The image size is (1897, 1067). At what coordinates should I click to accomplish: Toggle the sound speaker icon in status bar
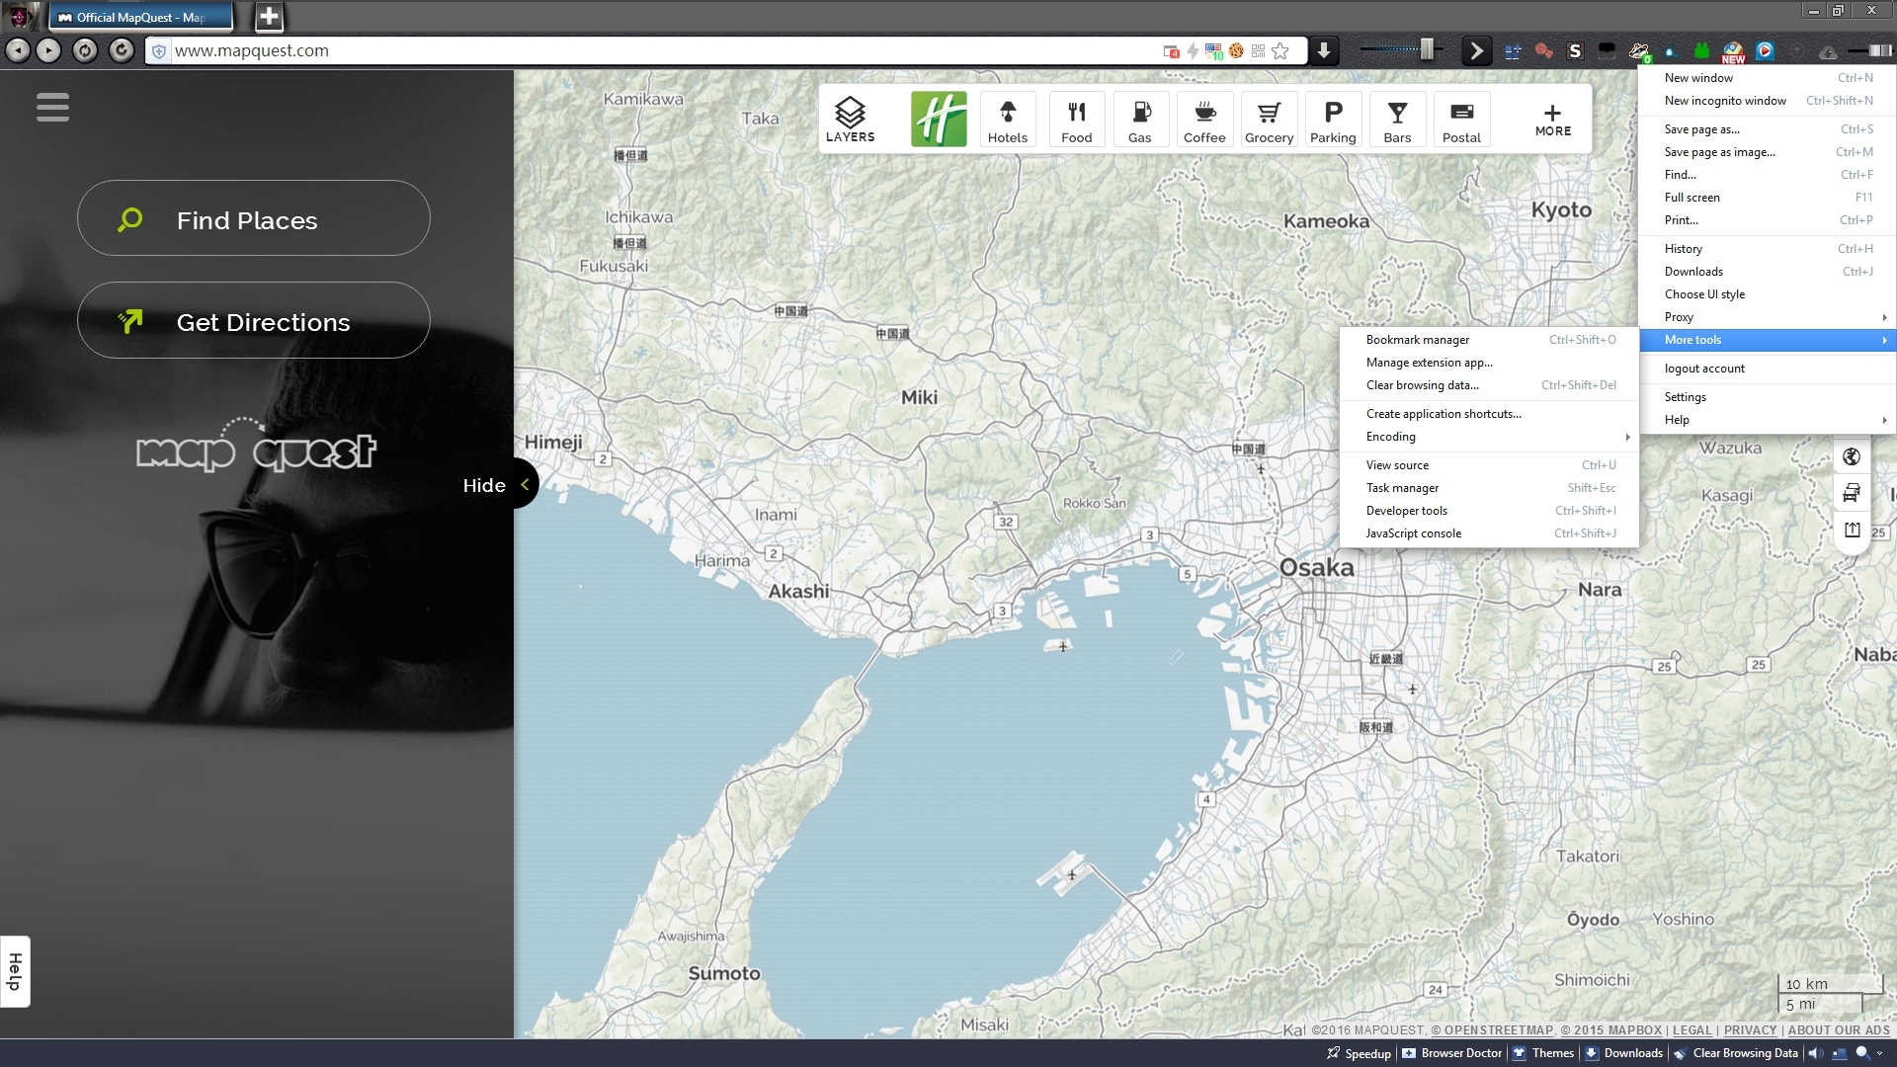point(1815,1053)
